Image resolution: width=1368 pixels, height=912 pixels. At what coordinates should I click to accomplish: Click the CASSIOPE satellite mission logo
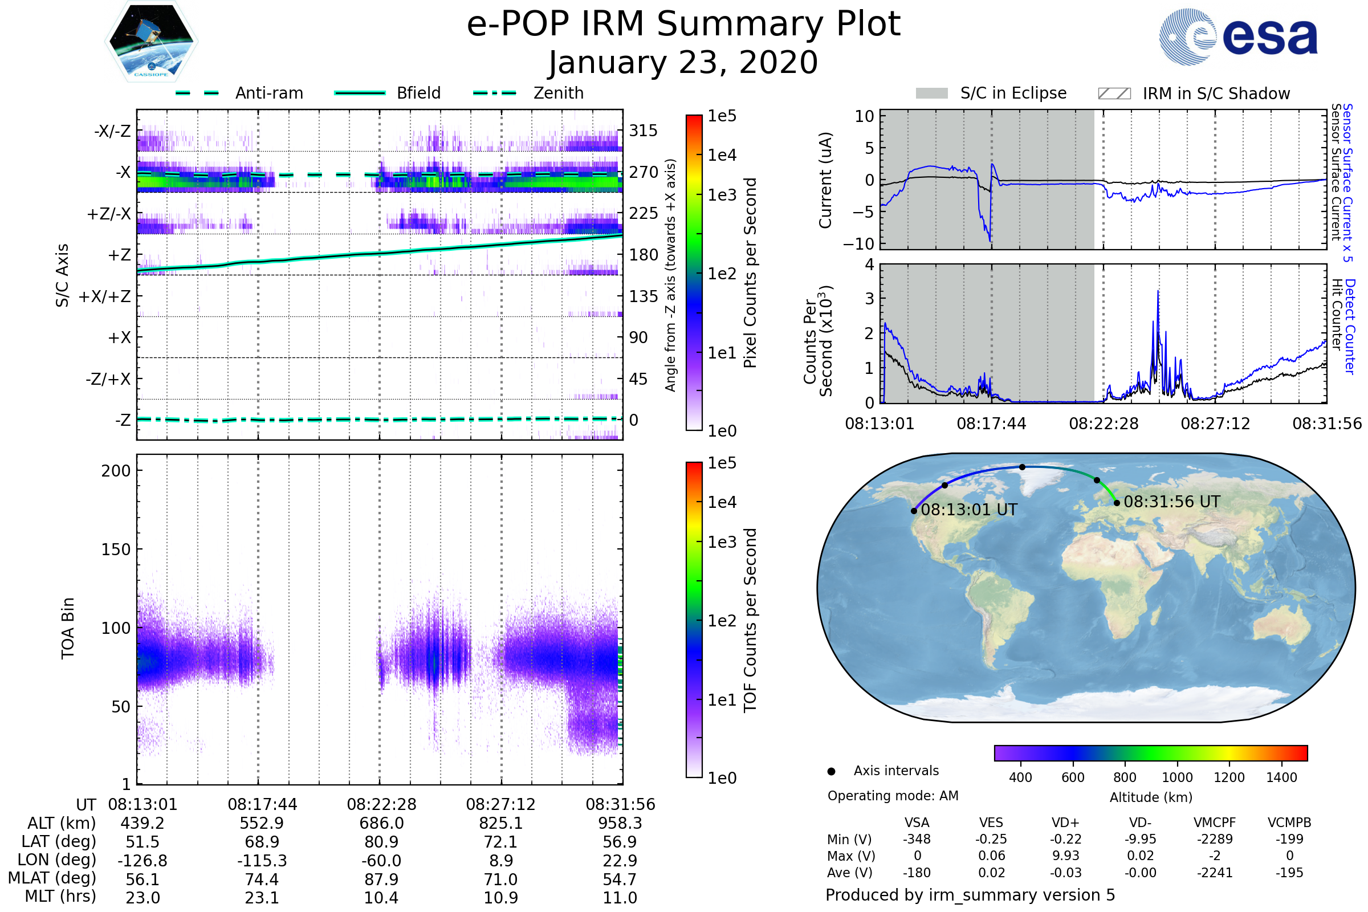(x=151, y=42)
